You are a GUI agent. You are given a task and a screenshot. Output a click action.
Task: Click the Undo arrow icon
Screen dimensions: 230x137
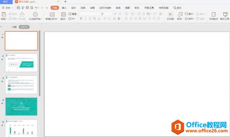tap(36, 8)
